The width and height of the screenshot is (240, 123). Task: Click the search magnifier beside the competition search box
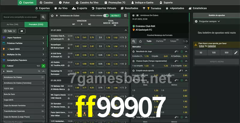click(43, 17)
